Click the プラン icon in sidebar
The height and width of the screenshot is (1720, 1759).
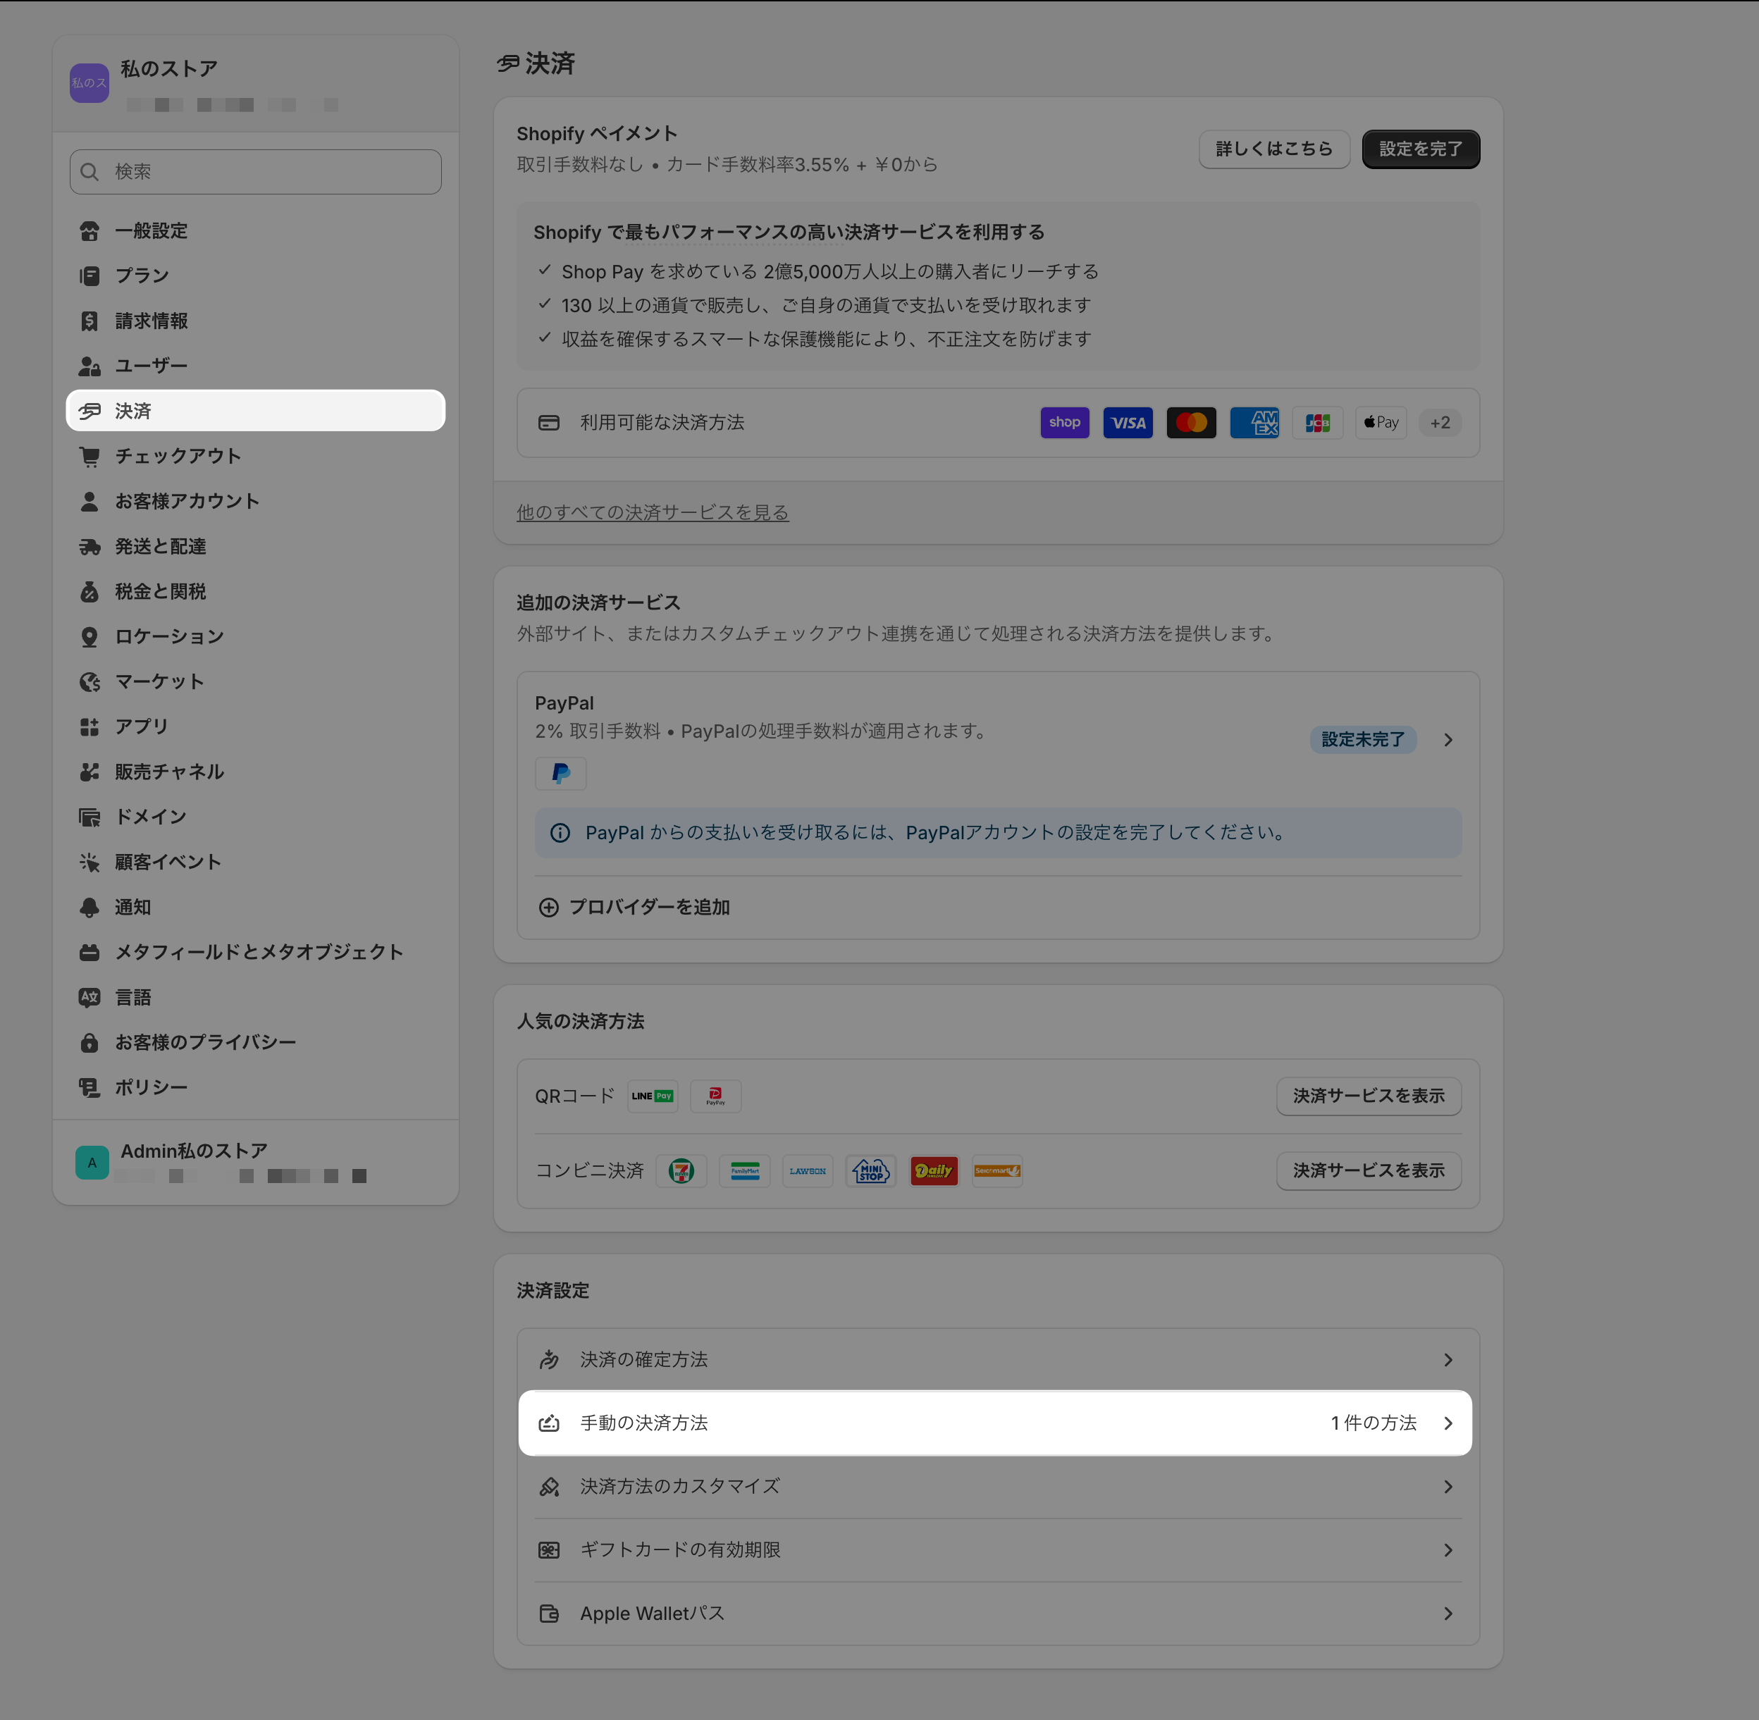90,276
